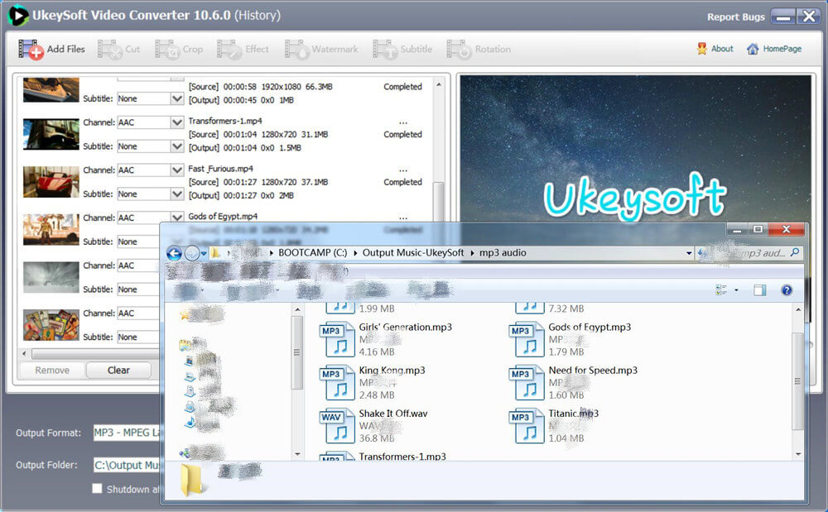Click options dots for Gods of Egypt.mp4
Screen dimensions: 828x512
coord(403,218)
